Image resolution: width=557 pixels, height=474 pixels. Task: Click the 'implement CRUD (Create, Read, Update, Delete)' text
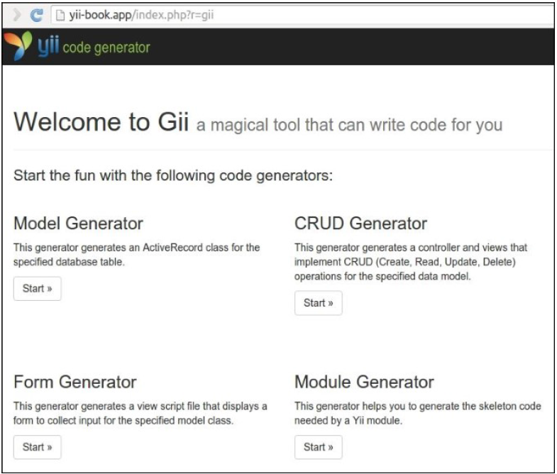point(405,262)
